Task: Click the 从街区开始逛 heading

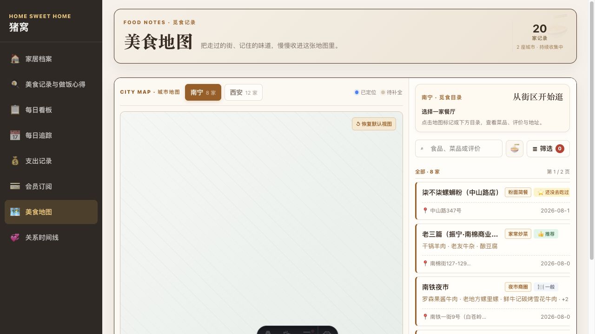Action: point(538,97)
